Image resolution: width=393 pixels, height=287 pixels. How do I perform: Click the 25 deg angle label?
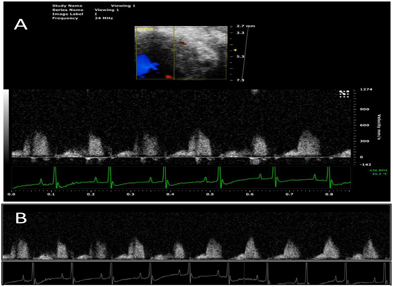[x=145, y=29]
